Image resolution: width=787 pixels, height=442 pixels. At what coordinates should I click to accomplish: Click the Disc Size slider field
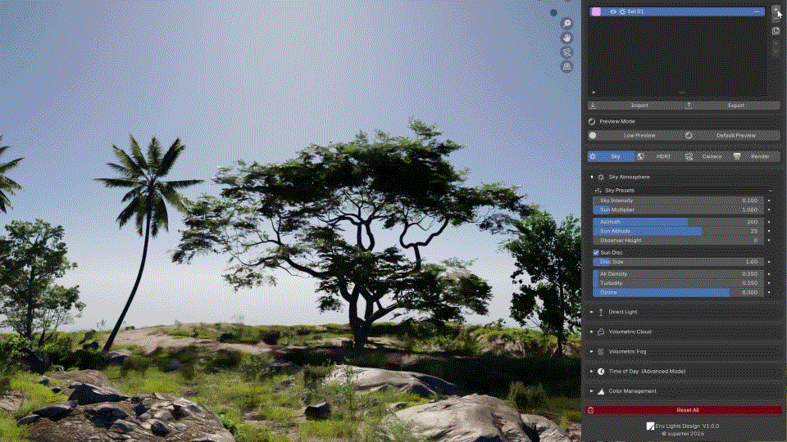(678, 262)
